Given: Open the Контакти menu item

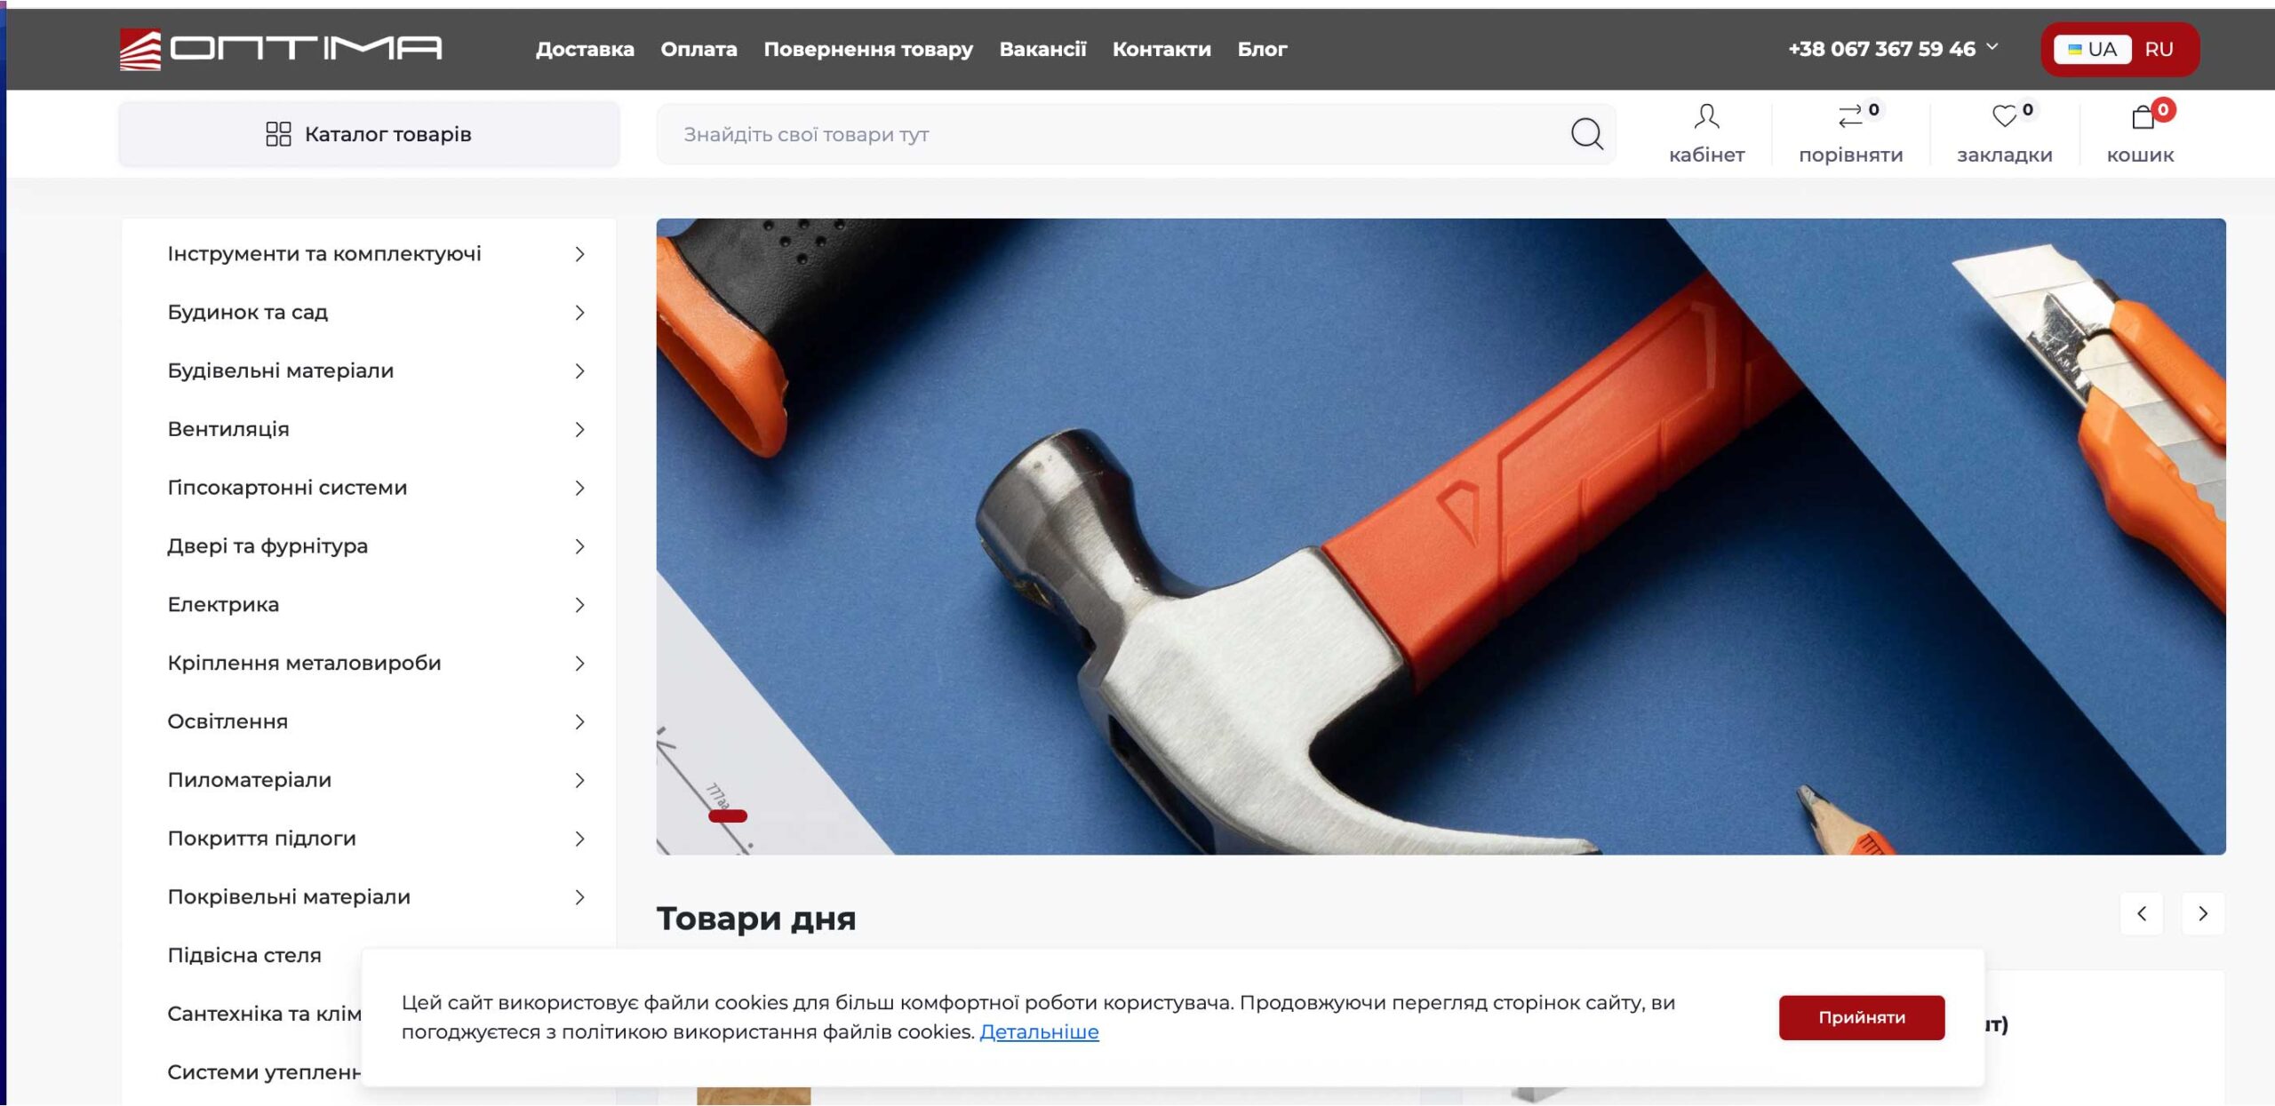Looking at the screenshot, I should 1161,49.
